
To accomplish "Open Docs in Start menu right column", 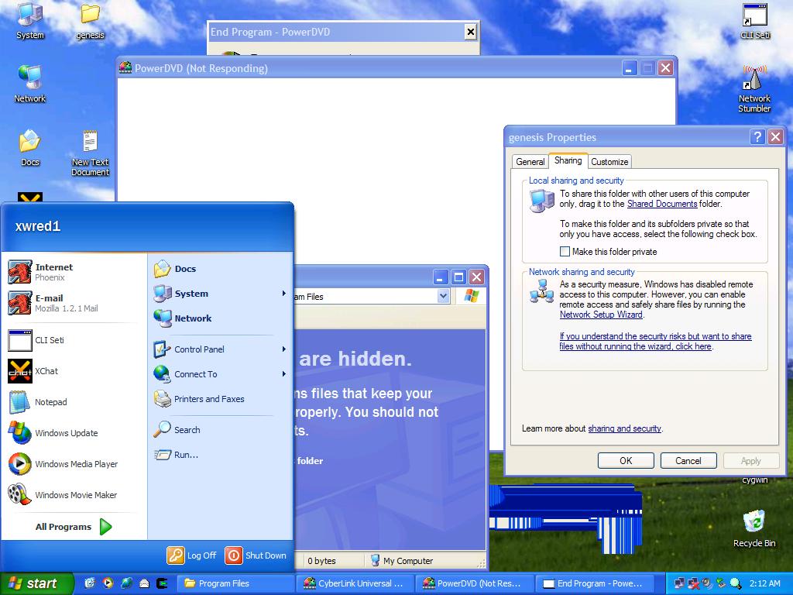I will pos(220,269).
